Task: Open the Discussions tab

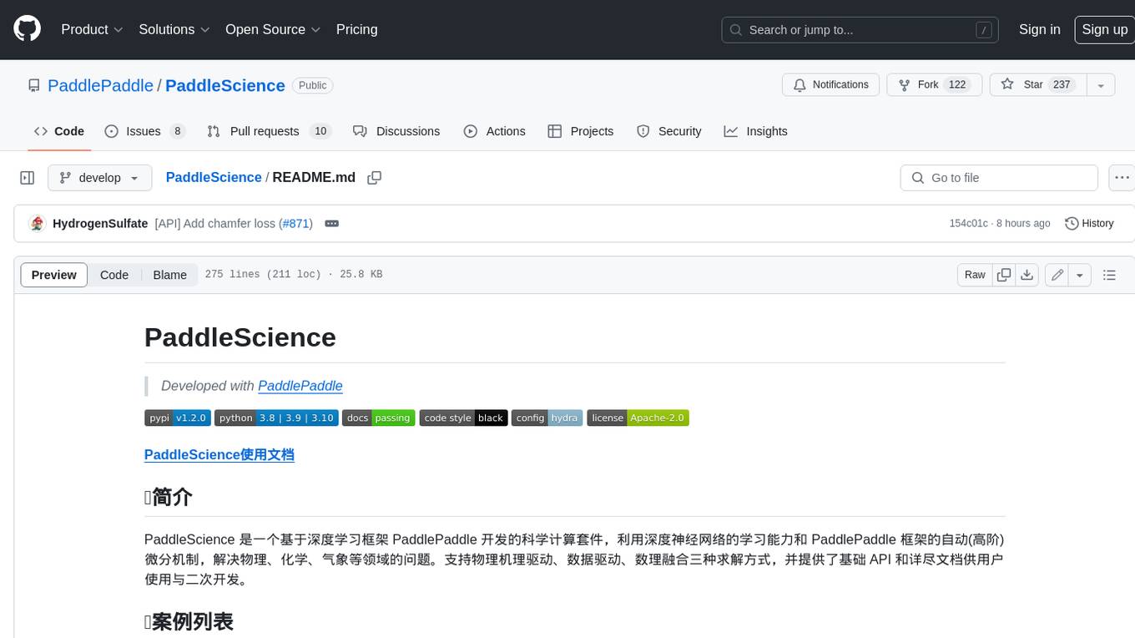Action: pyautogui.click(x=396, y=131)
